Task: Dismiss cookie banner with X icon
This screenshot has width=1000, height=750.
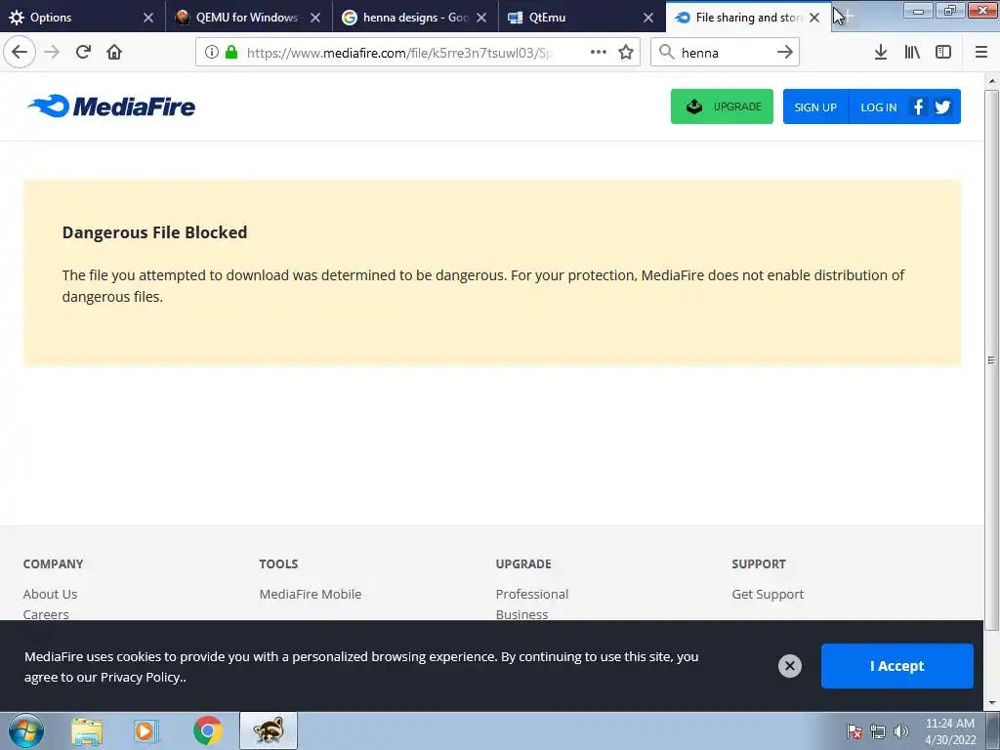Action: (x=789, y=666)
